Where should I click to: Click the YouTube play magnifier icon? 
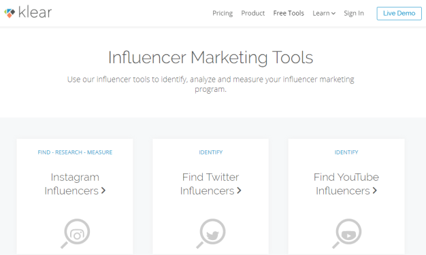point(346,234)
